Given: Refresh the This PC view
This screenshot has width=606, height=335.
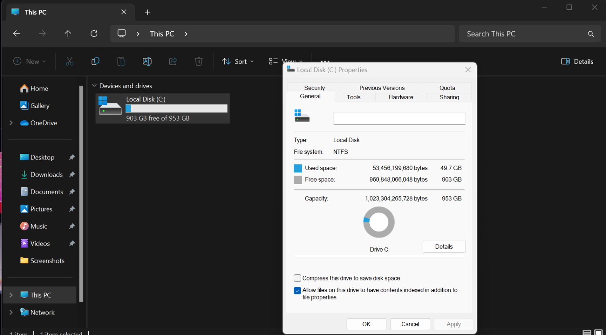Looking at the screenshot, I should 94,34.
